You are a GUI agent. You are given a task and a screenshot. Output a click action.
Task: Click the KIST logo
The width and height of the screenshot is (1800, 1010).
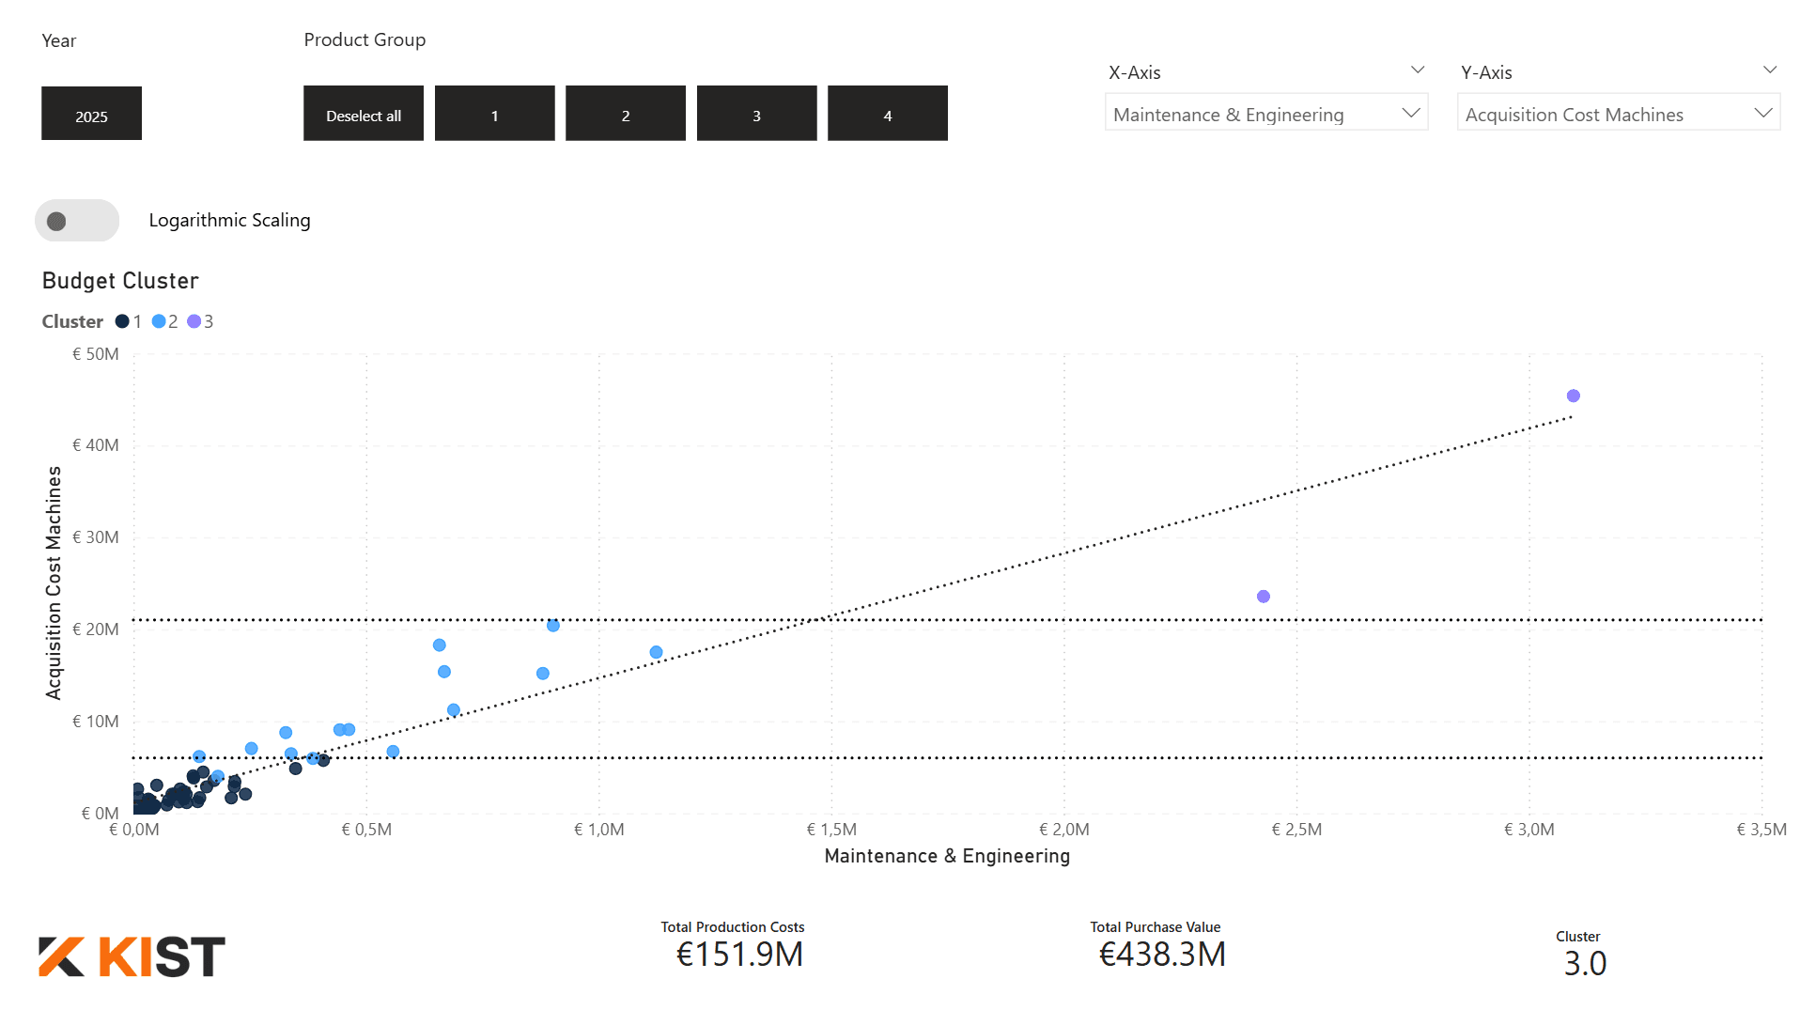pyautogui.click(x=132, y=956)
